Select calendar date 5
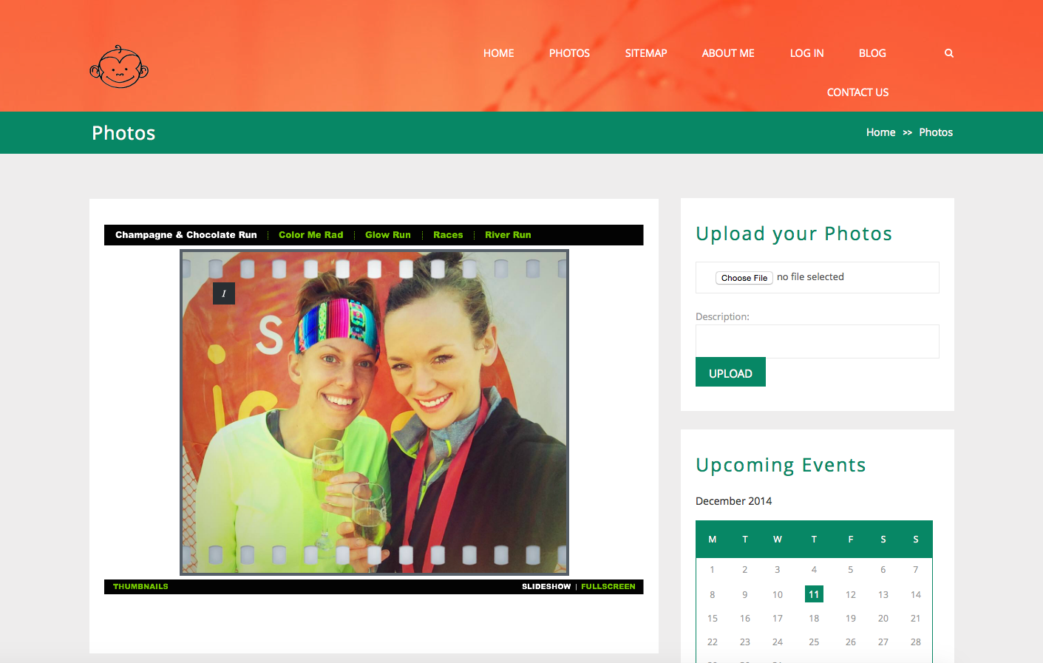1043x663 pixels. point(851,570)
